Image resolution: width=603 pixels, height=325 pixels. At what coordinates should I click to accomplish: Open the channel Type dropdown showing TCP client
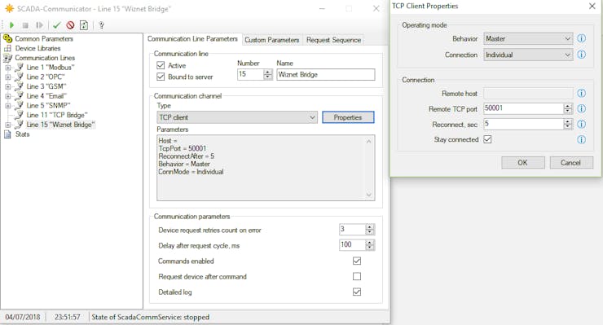click(x=237, y=117)
